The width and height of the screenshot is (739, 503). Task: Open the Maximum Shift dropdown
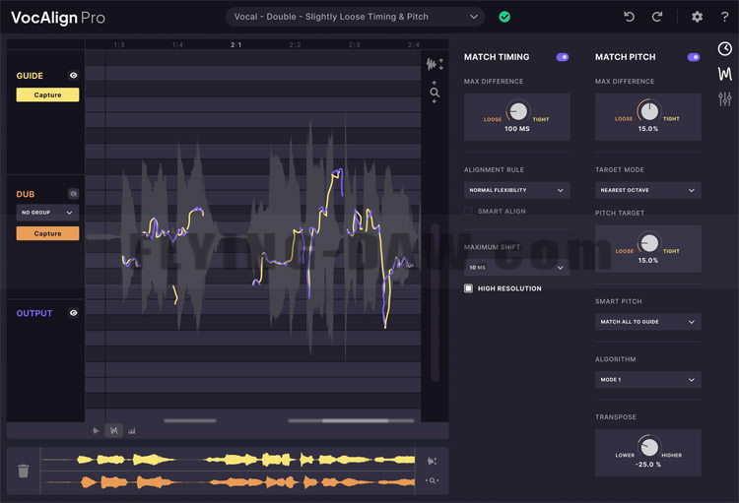(516, 268)
